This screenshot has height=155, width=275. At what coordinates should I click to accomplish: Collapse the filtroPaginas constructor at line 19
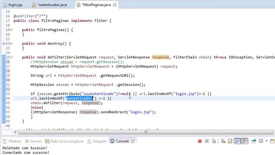(x=12, y=30)
